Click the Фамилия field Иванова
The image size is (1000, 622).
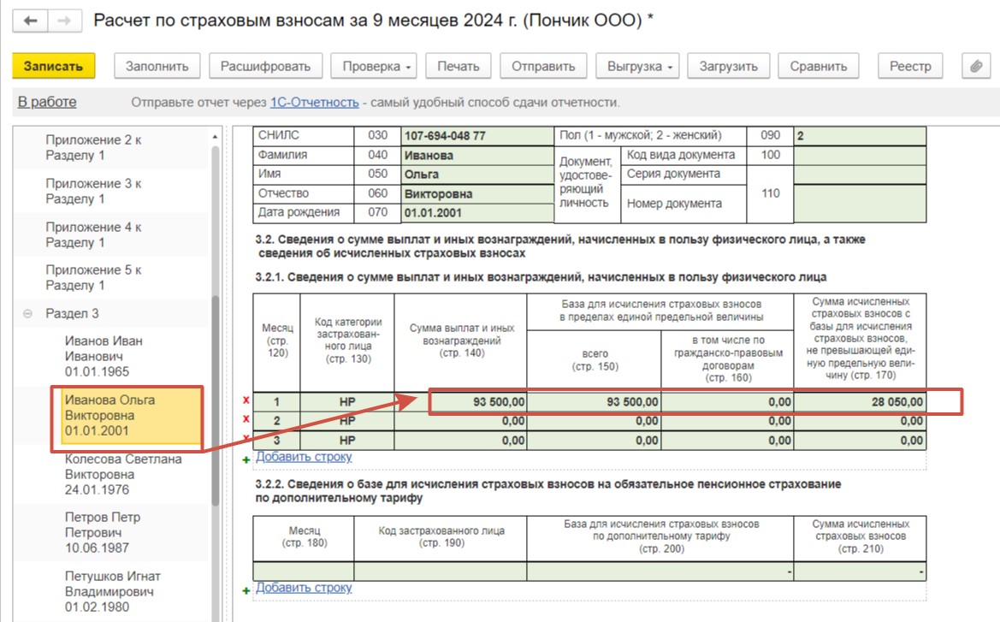point(477,155)
